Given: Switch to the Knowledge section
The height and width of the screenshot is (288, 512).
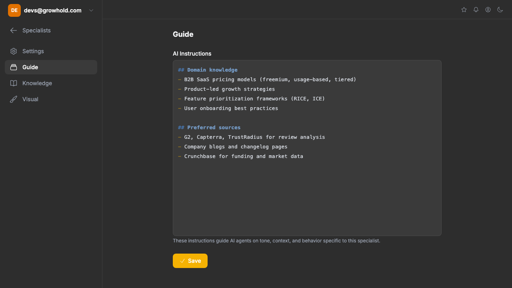Looking at the screenshot, I should point(37,83).
